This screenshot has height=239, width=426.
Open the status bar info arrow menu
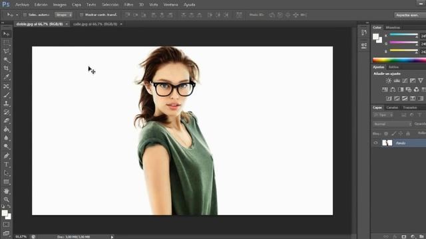point(112,237)
